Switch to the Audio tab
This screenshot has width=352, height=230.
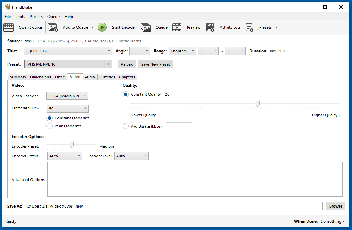(x=90, y=77)
